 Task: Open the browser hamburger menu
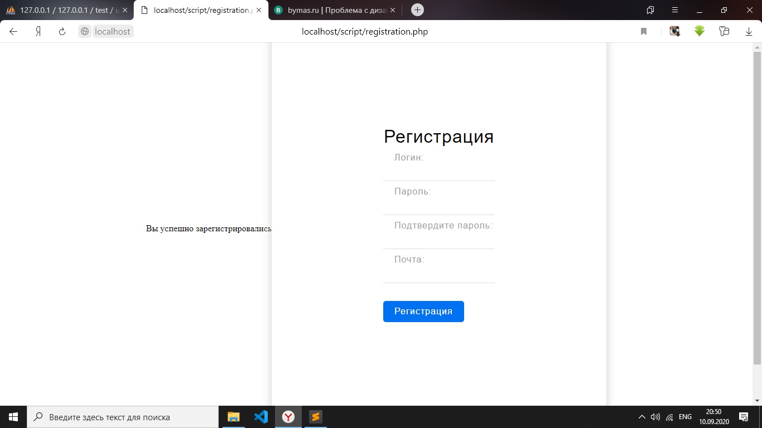tap(675, 10)
